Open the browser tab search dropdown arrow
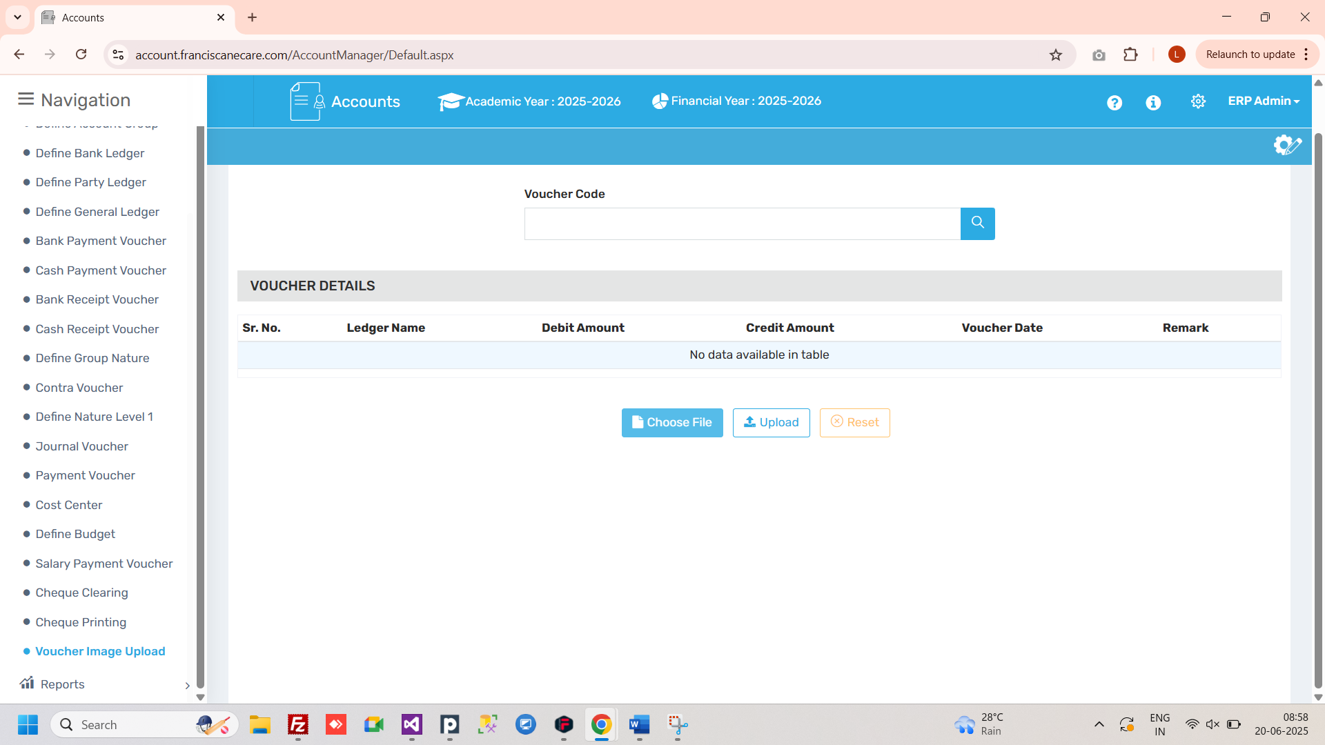 tap(17, 17)
